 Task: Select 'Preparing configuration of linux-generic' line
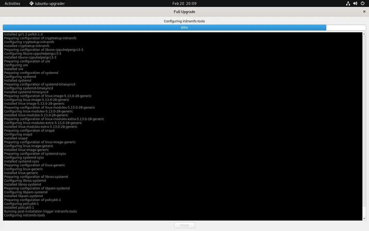click(35, 165)
